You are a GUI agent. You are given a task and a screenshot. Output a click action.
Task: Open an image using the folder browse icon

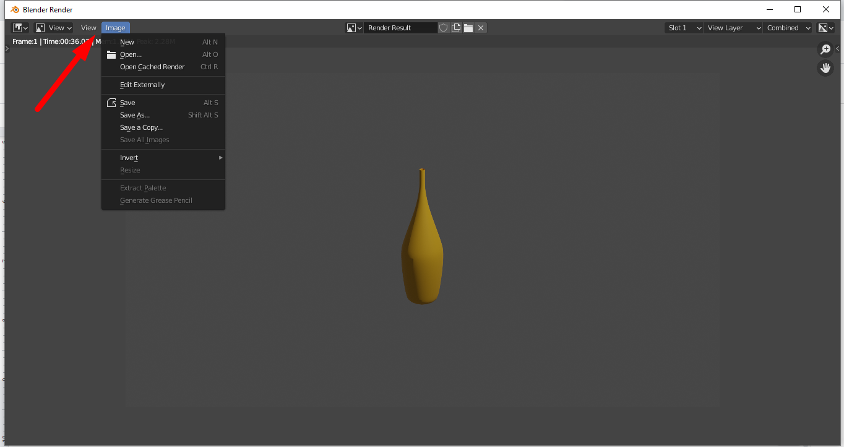[x=468, y=27]
